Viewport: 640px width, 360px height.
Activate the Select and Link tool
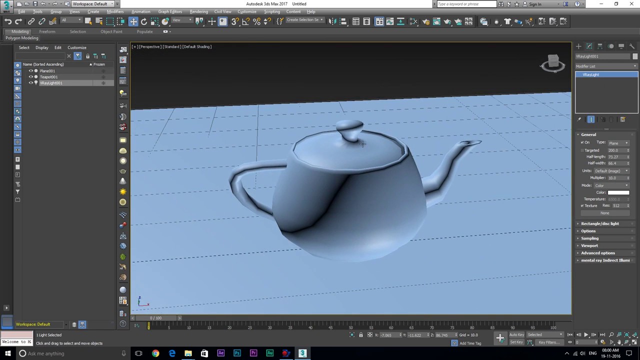click(31, 21)
